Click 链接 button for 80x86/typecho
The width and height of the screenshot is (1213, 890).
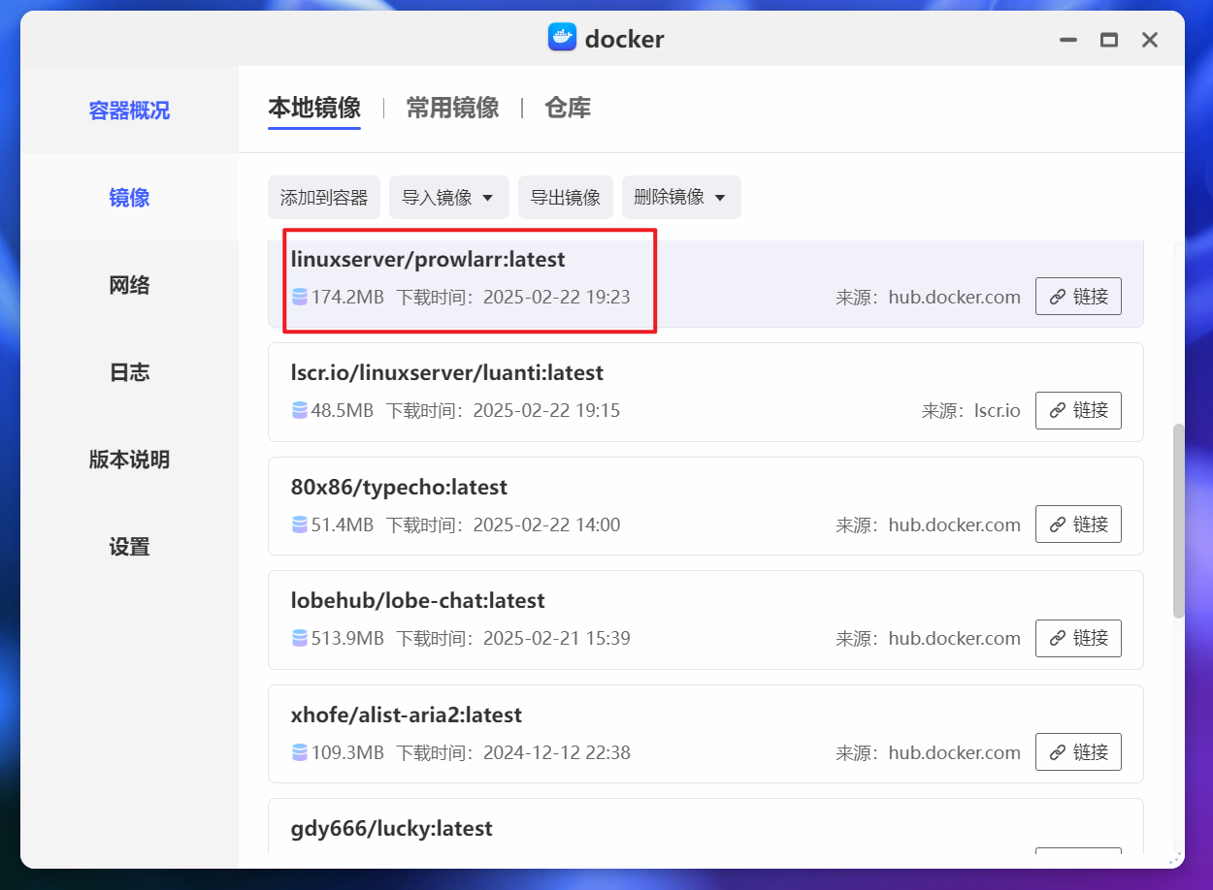coord(1078,524)
